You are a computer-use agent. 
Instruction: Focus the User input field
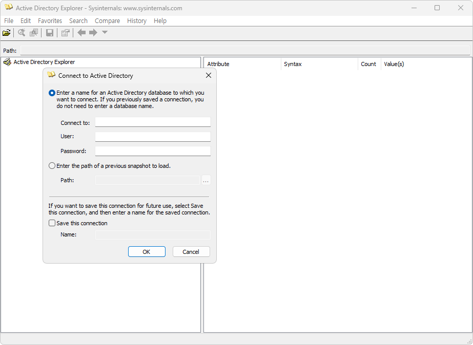click(153, 137)
